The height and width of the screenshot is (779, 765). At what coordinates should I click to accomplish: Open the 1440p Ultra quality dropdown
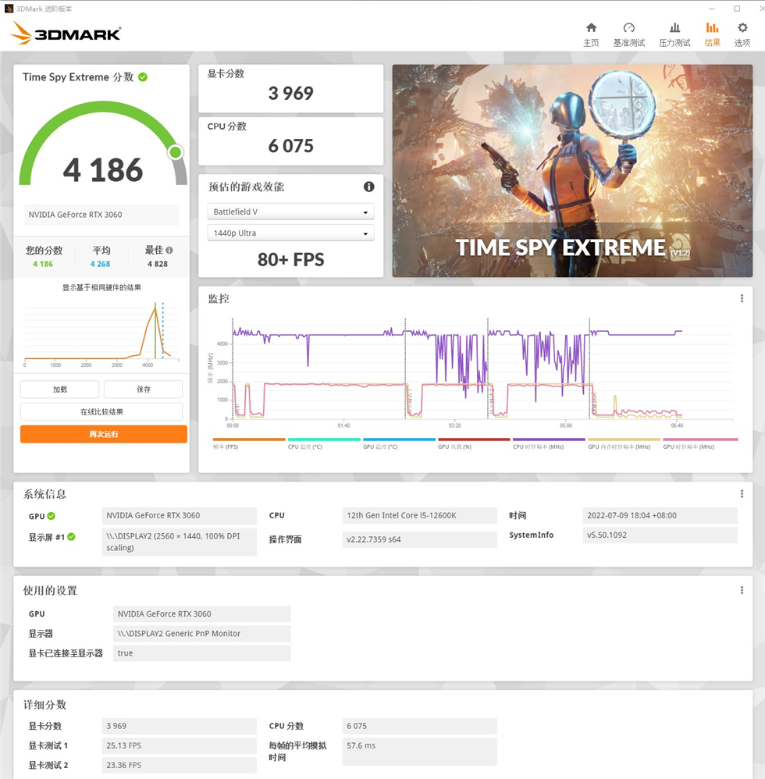point(290,233)
